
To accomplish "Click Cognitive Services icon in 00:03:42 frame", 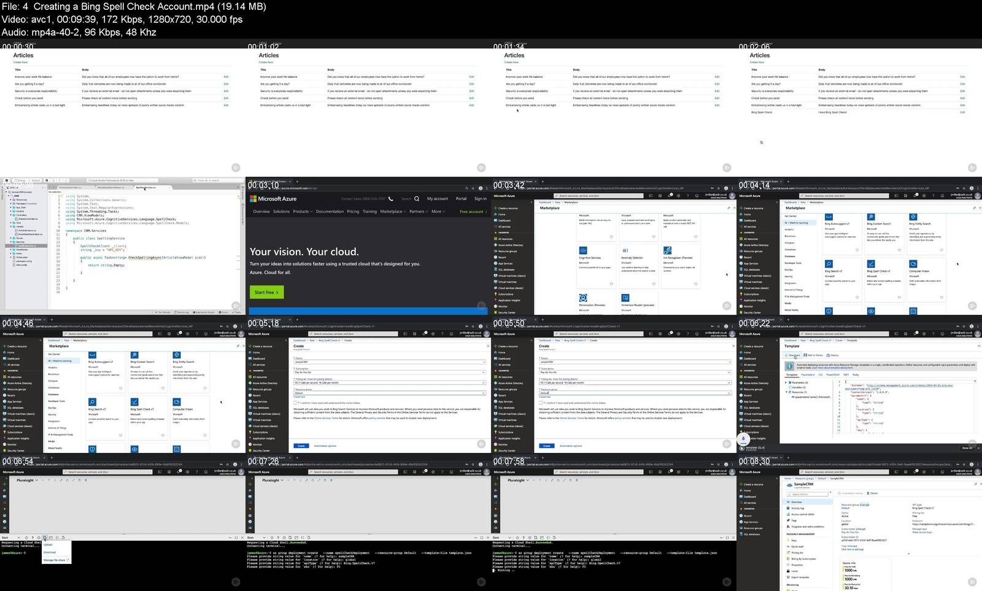I will [x=583, y=250].
